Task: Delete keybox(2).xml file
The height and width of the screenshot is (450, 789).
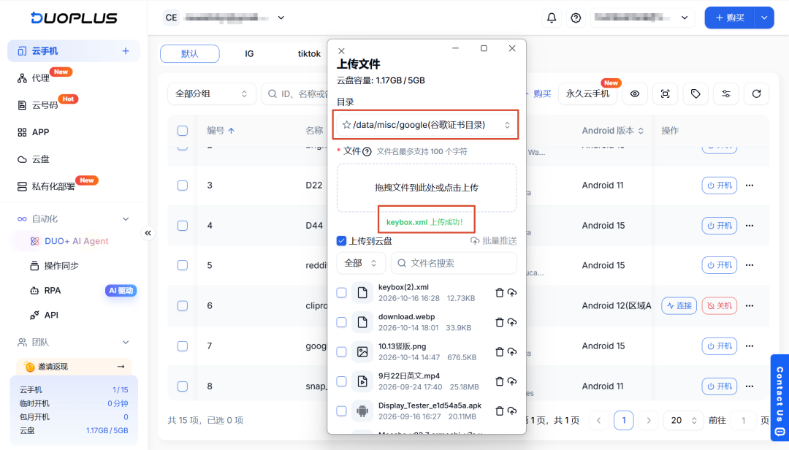Action: point(499,292)
